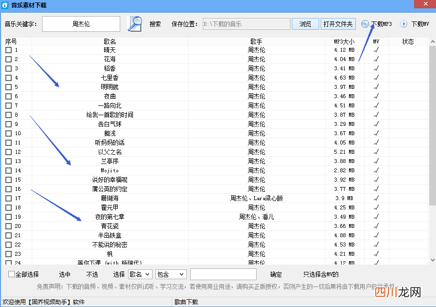Click the song name 兰亭序

click(110, 161)
